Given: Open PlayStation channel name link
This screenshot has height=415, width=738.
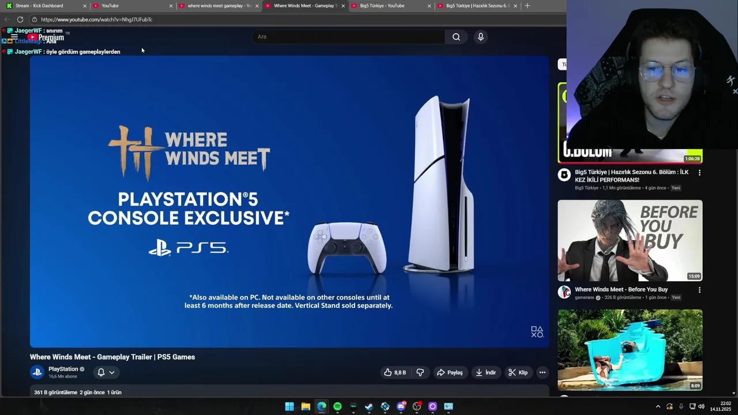Looking at the screenshot, I should (63, 369).
